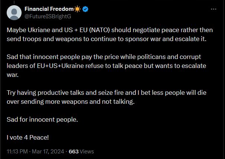Open the three-dot more options menu
225x159 pixels.
pos(213,9)
